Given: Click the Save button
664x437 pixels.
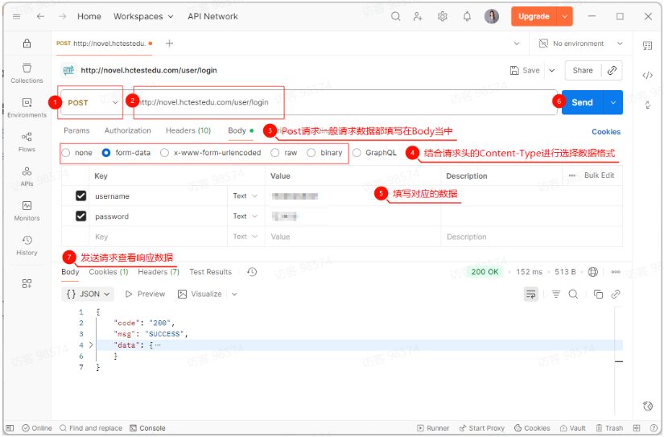Looking at the screenshot, I should click(525, 70).
